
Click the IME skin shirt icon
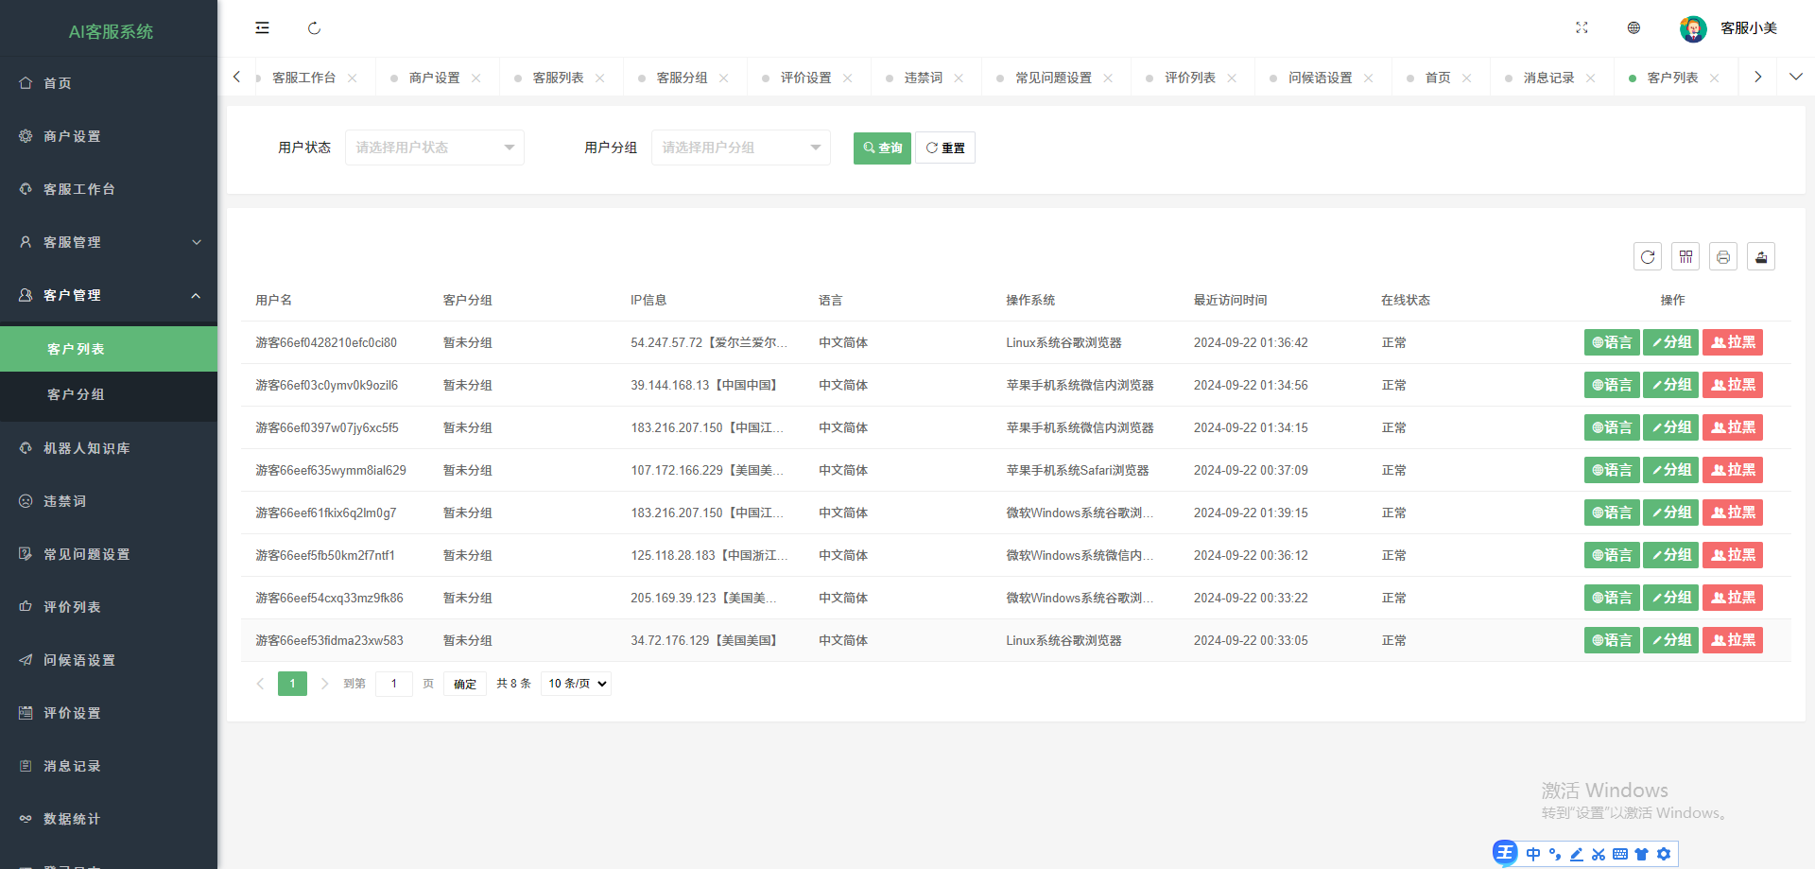pyautogui.click(x=1642, y=854)
